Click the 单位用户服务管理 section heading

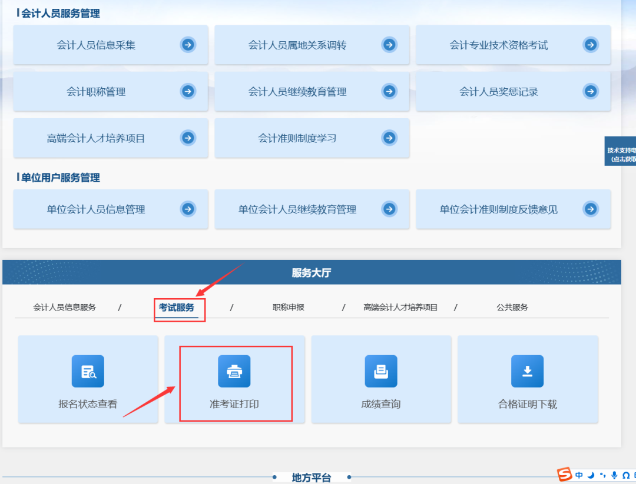[x=61, y=178]
